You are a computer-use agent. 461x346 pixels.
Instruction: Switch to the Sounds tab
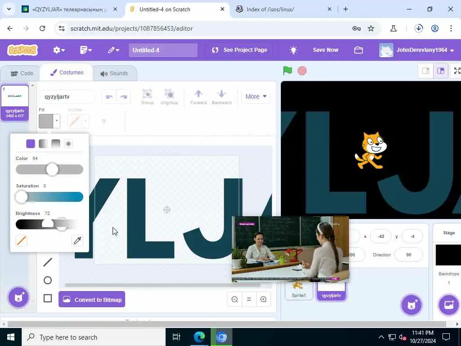pos(114,73)
